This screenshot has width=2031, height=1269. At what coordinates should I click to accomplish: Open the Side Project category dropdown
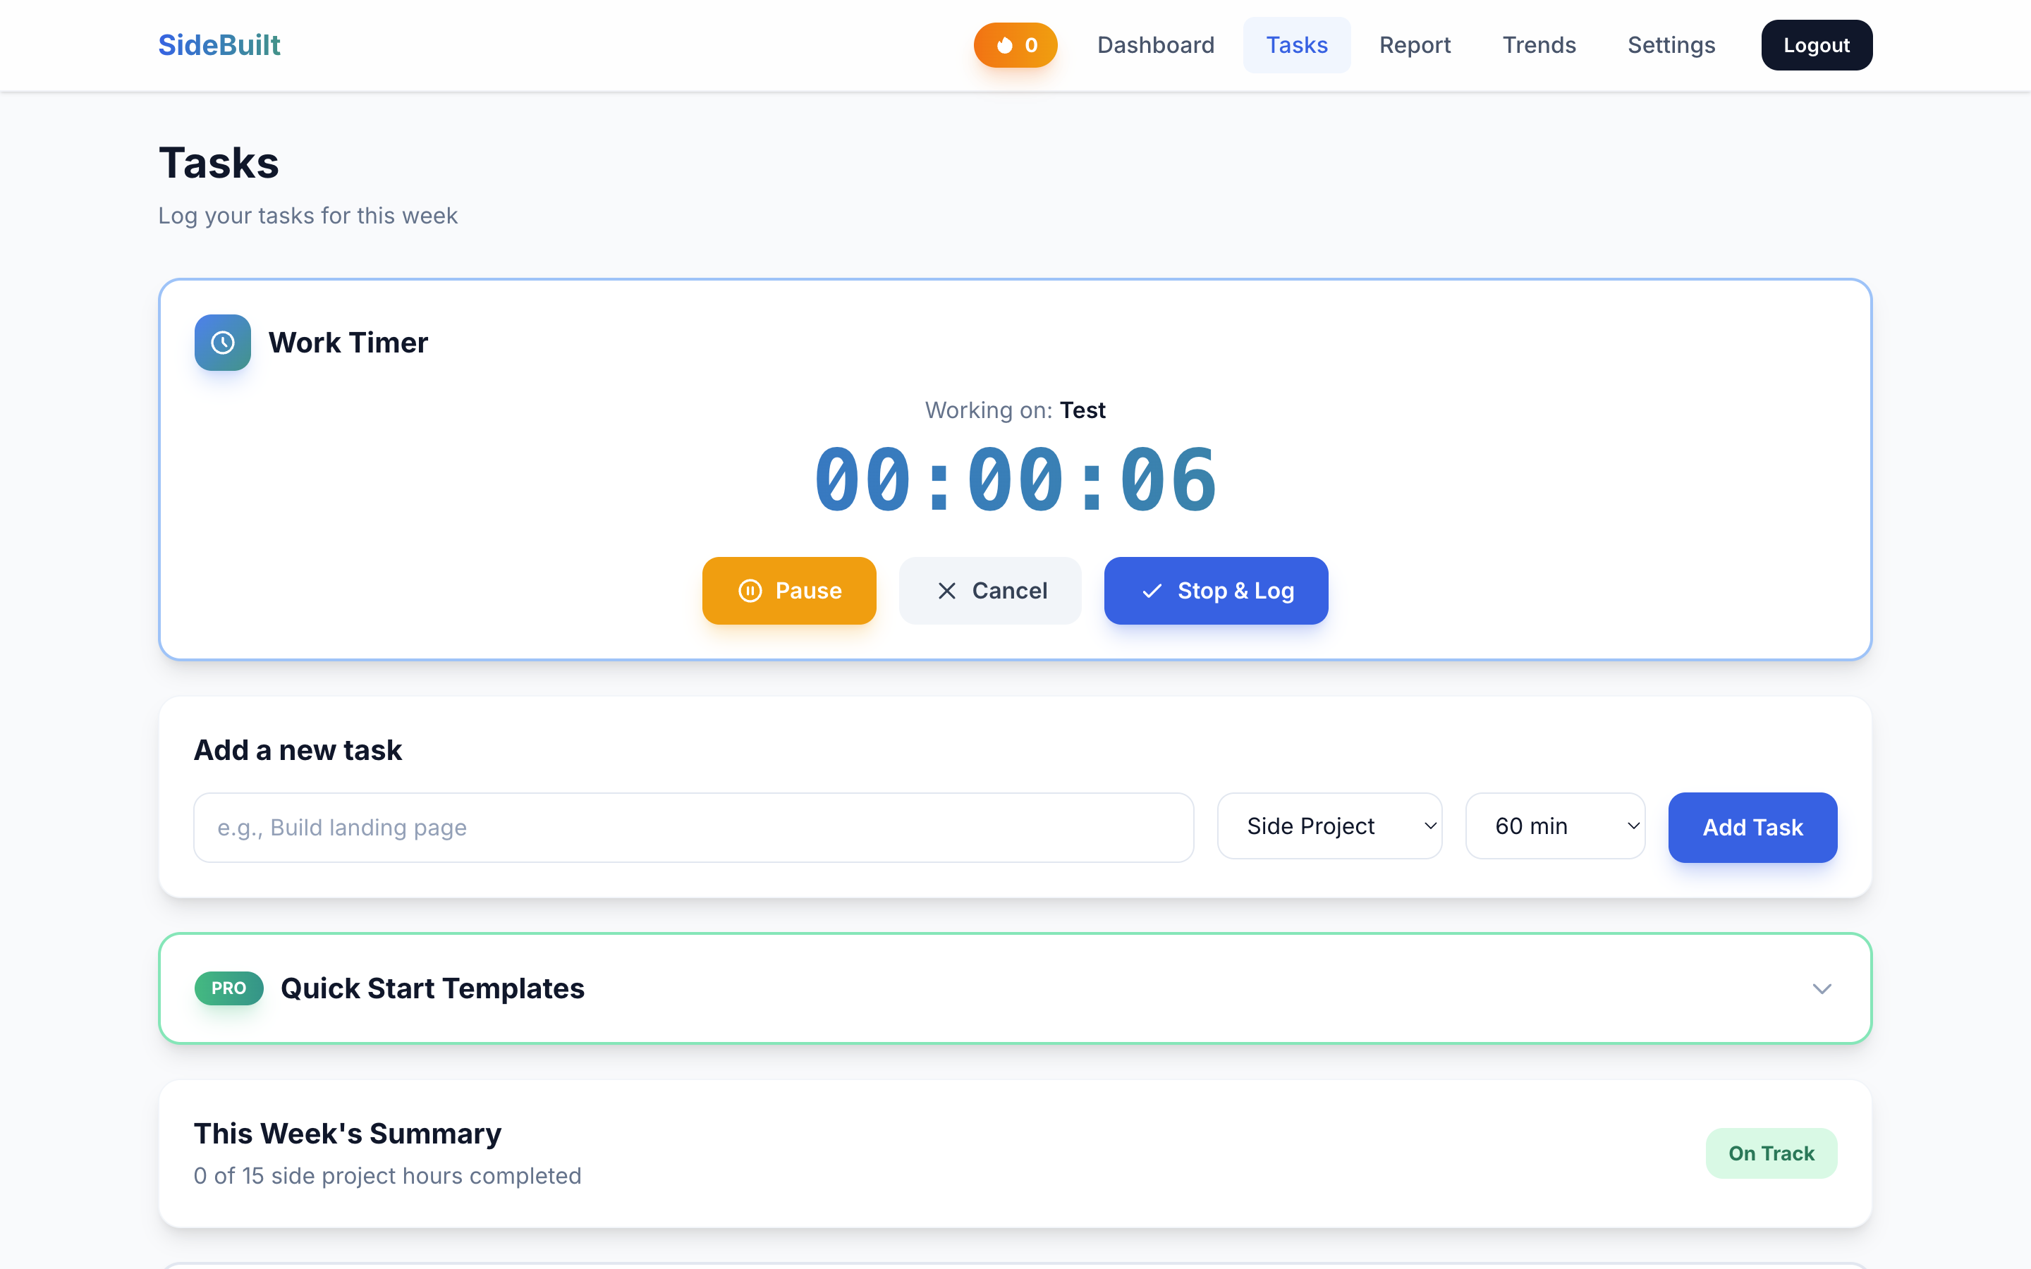click(x=1329, y=826)
